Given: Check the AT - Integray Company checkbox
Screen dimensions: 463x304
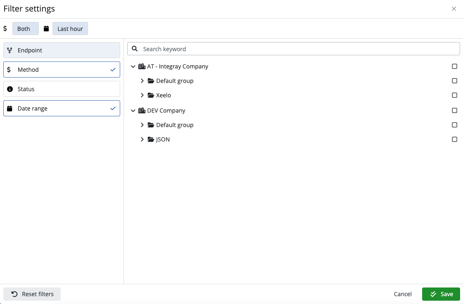Looking at the screenshot, I should (454, 66).
